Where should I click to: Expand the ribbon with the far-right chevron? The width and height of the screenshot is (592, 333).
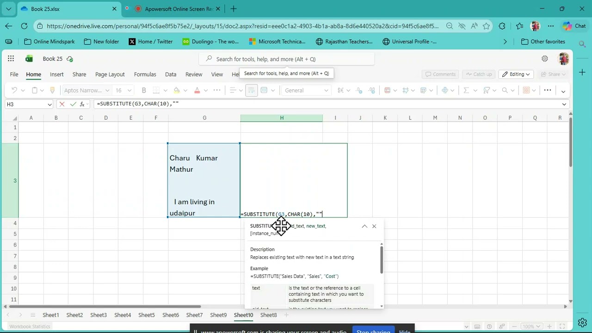563,91
